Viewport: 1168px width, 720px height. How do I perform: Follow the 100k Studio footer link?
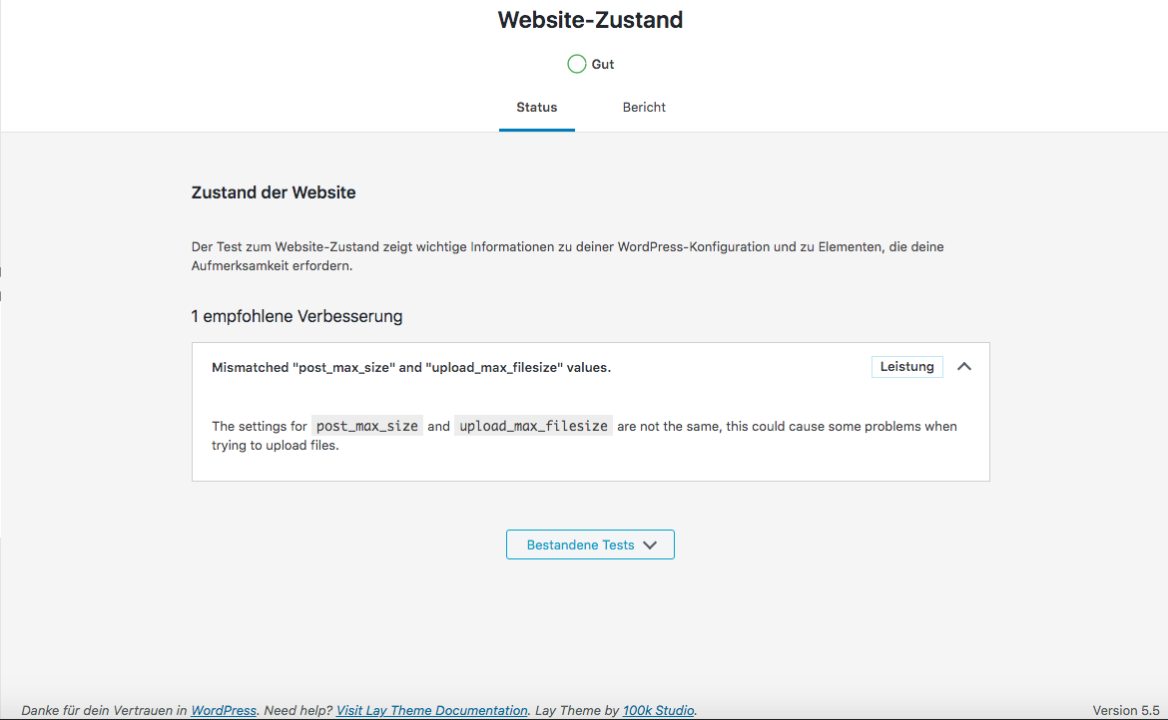pyautogui.click(x=658, y=710)
